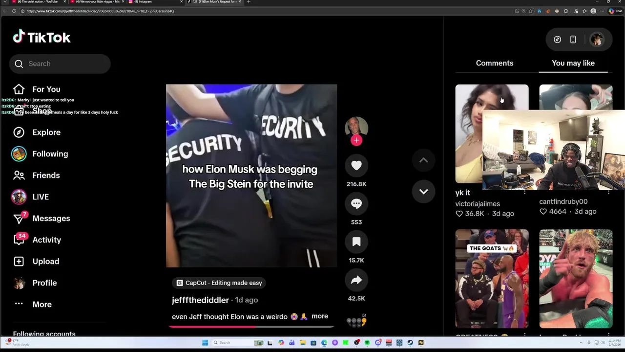Click the TikTok search field
The height and width of the screenshot is (352, 625).
click(60, 64)
